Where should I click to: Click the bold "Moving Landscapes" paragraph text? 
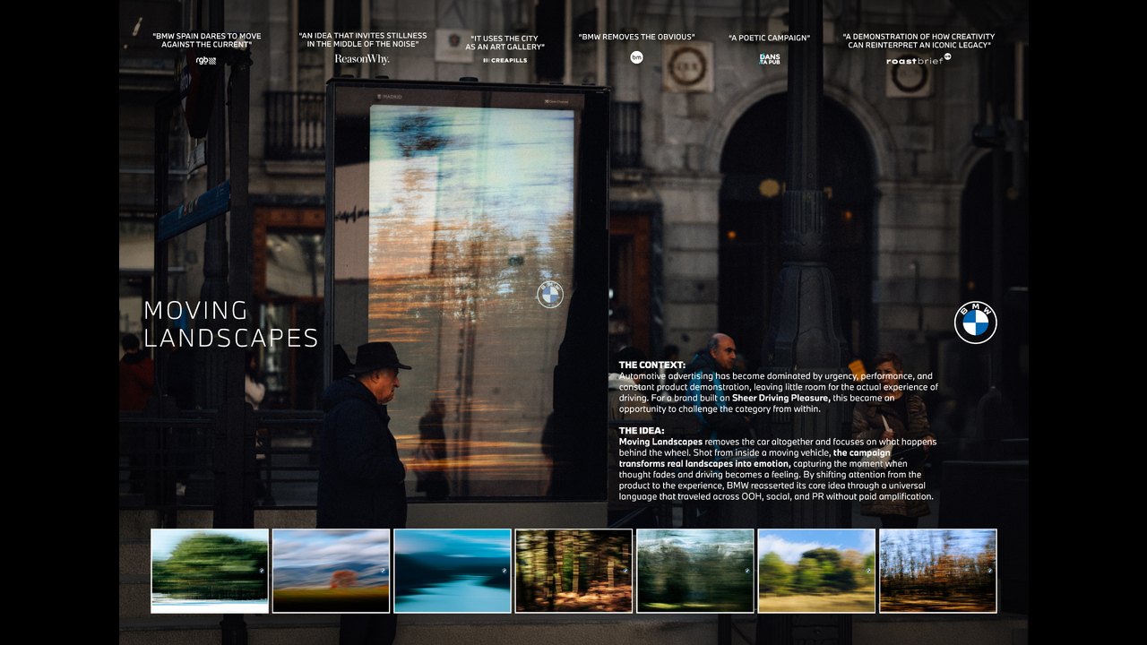pyautogui.click(x=660, y=442)
